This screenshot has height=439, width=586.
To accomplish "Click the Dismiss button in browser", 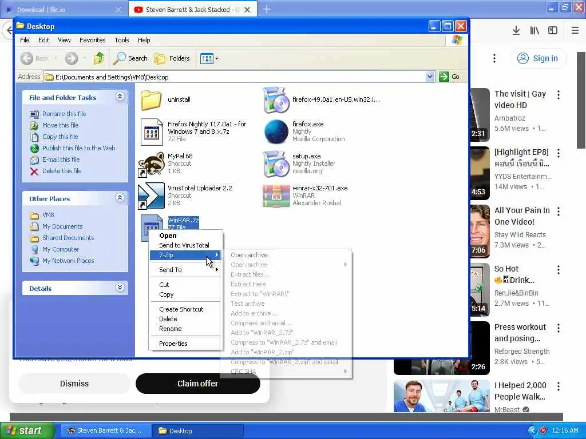I will [x=74, y=384].
